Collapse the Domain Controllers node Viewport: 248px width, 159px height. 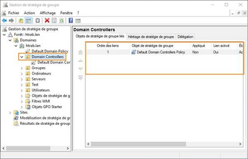[x=22, y=57]
